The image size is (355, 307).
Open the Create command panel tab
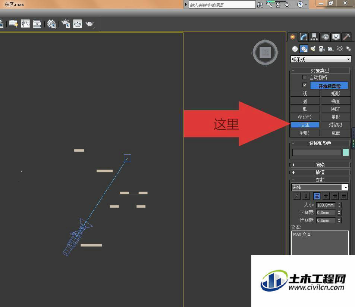[292, 37]
